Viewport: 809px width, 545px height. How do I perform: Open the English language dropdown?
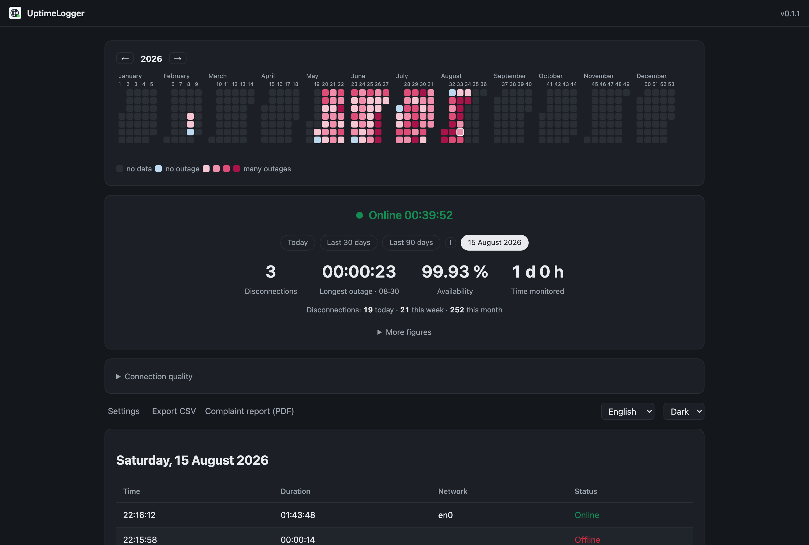[628, 412]
